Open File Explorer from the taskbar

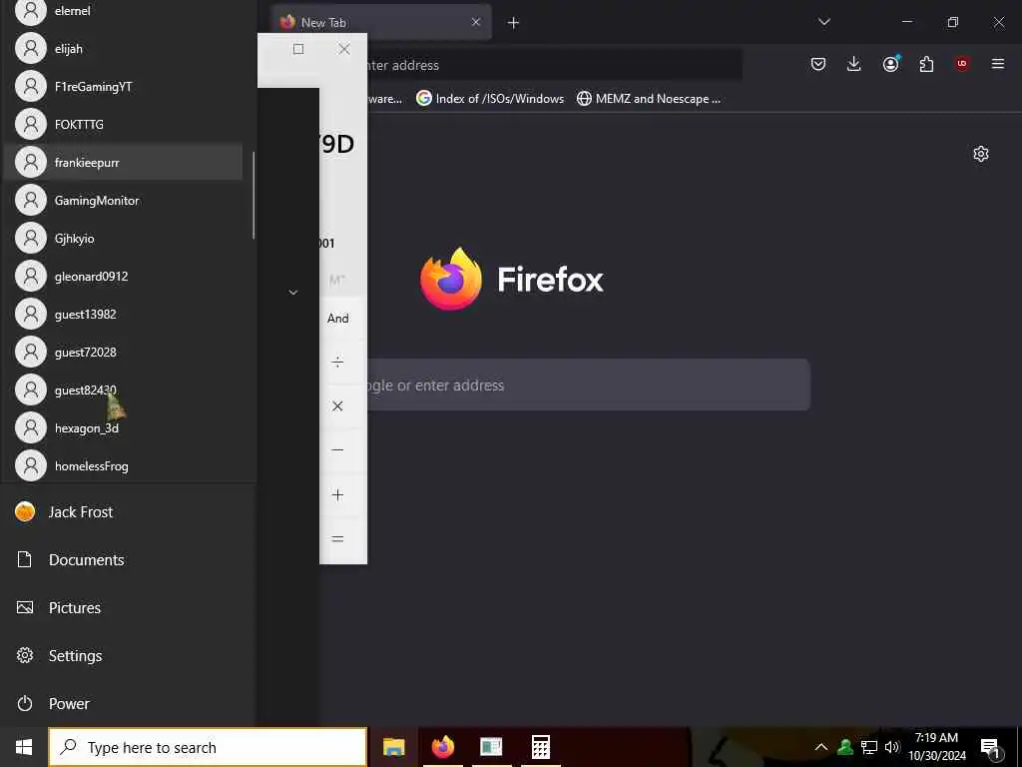pyautogui.click(x=393, y=747)
